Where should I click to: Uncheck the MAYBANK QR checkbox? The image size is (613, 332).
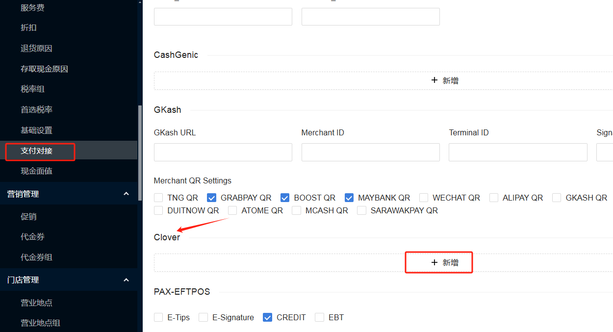coord(349,198)
